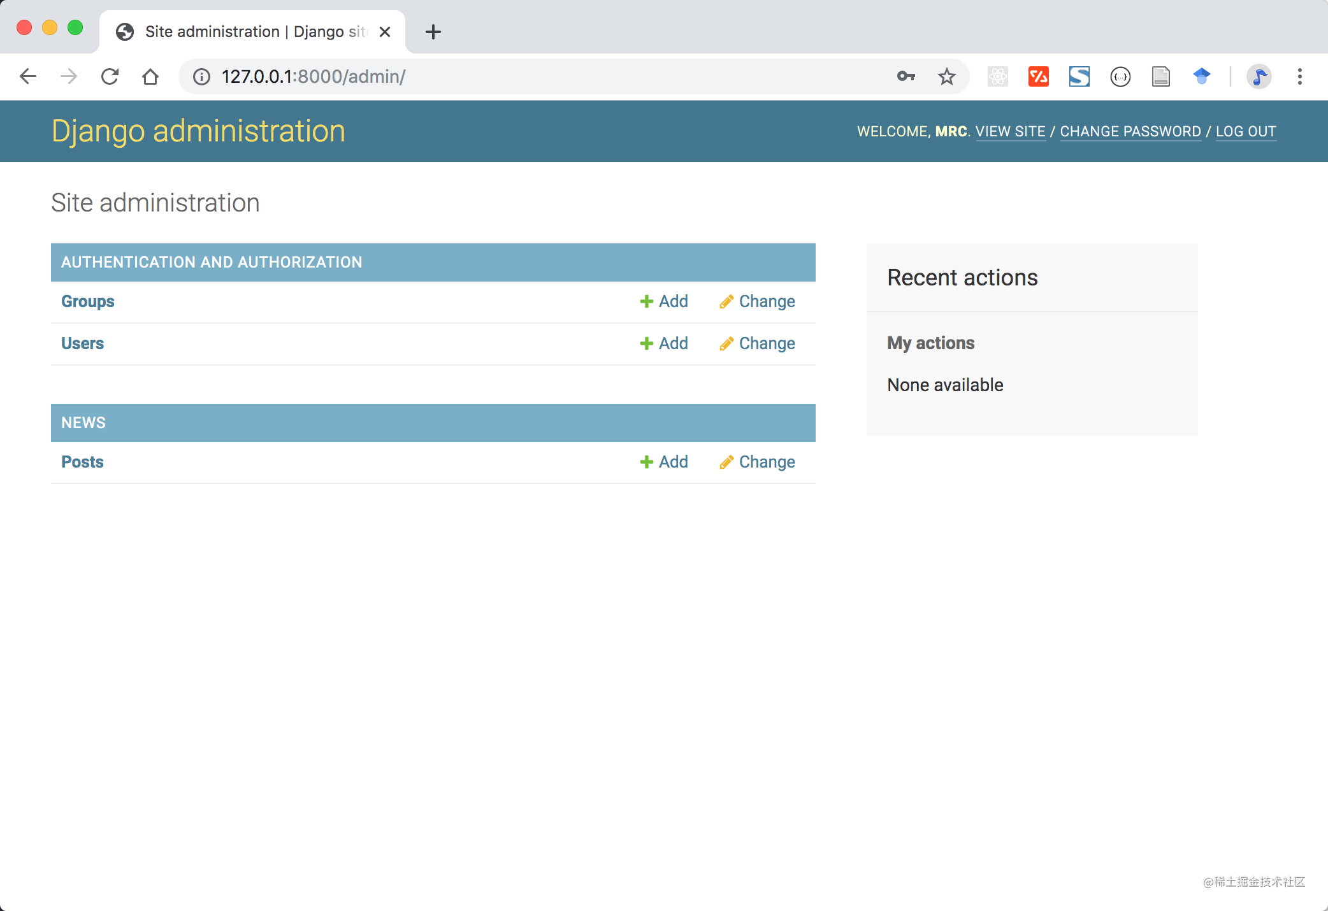Click the green maximize window button

click(75, 27)
